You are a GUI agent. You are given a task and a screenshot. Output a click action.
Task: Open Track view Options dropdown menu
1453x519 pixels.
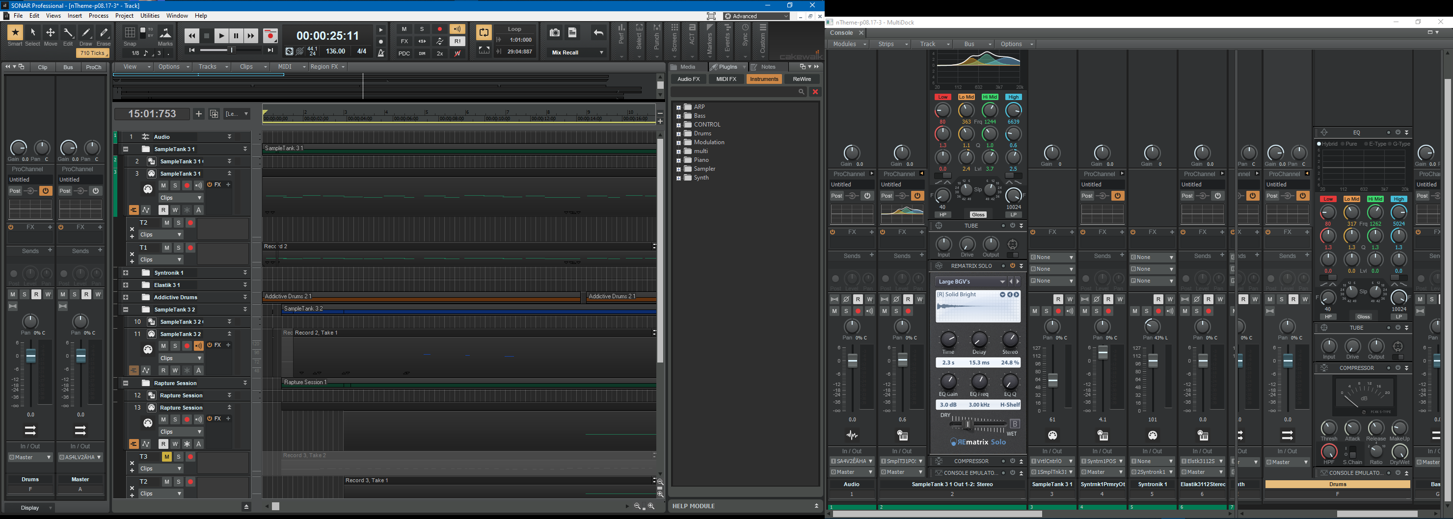point(174,67)
